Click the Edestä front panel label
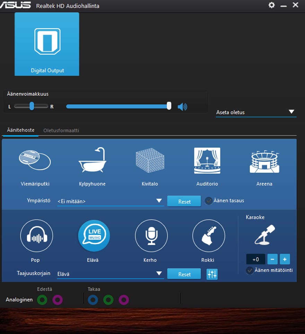Viewport: 305px width, 334px height. point(45,289)
